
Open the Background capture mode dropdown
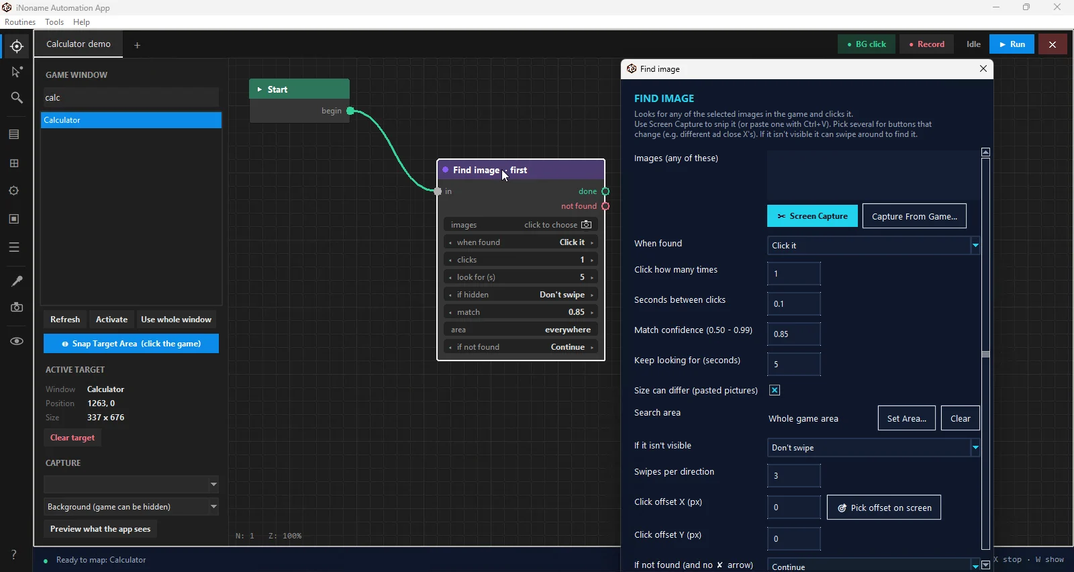132,507
